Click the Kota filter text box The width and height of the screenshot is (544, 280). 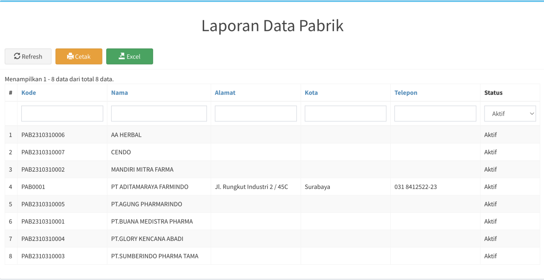point(345,113)
